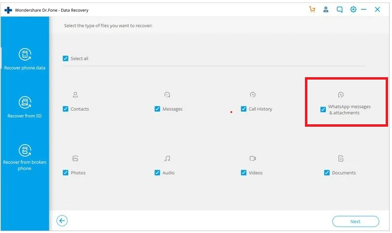
Task: Switch to Recover phone data label
Action: click(x=25, y=68)
